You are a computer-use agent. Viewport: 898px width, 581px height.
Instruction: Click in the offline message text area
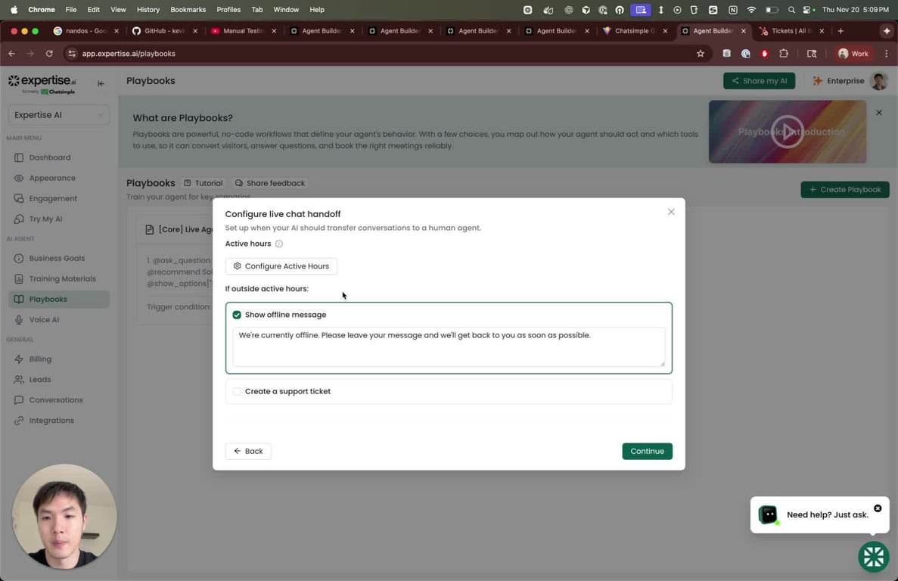pyautogui.click(x=449, y=347)
